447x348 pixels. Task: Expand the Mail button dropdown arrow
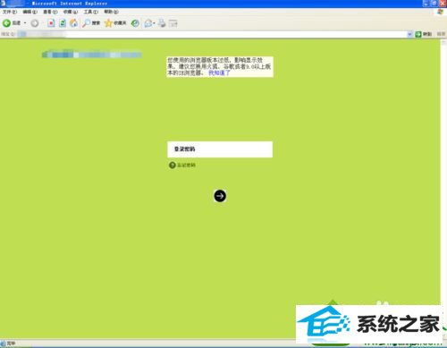(x=154, y=23)
